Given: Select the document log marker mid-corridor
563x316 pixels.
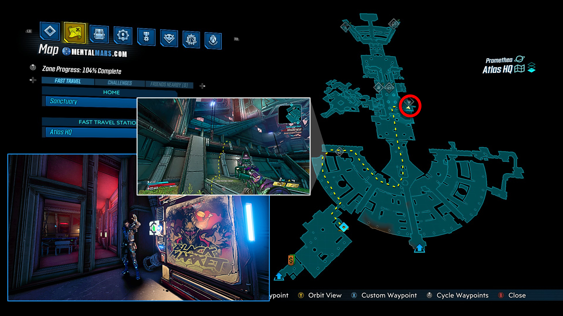Looking at the screenshot, I should click(x=379, y=87).
